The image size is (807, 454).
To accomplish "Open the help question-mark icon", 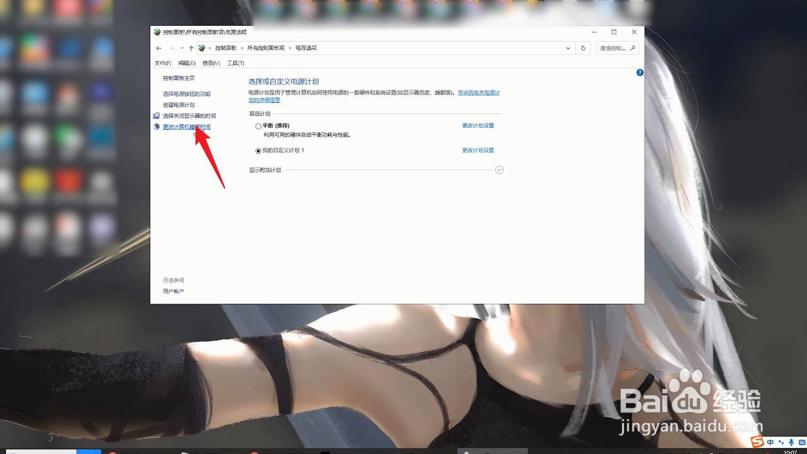I will 640,72.
